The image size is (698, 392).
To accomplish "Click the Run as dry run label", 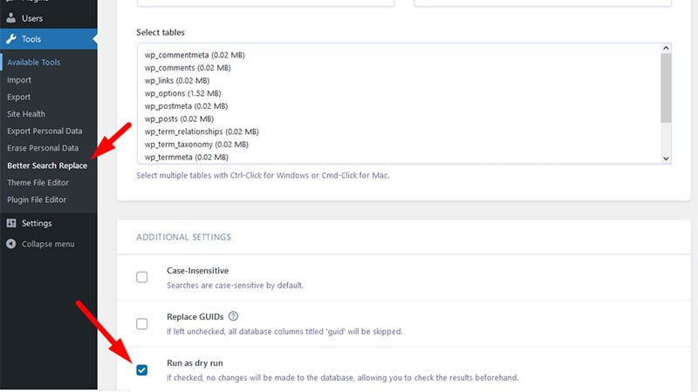I will tap(195, 362).
